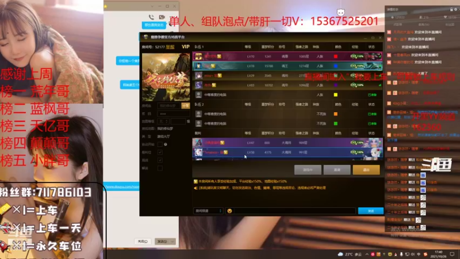The width and height of the screenshot is (460, 259).
Task: Click the lock icon in danmaku panel
Action: (451, 9)
